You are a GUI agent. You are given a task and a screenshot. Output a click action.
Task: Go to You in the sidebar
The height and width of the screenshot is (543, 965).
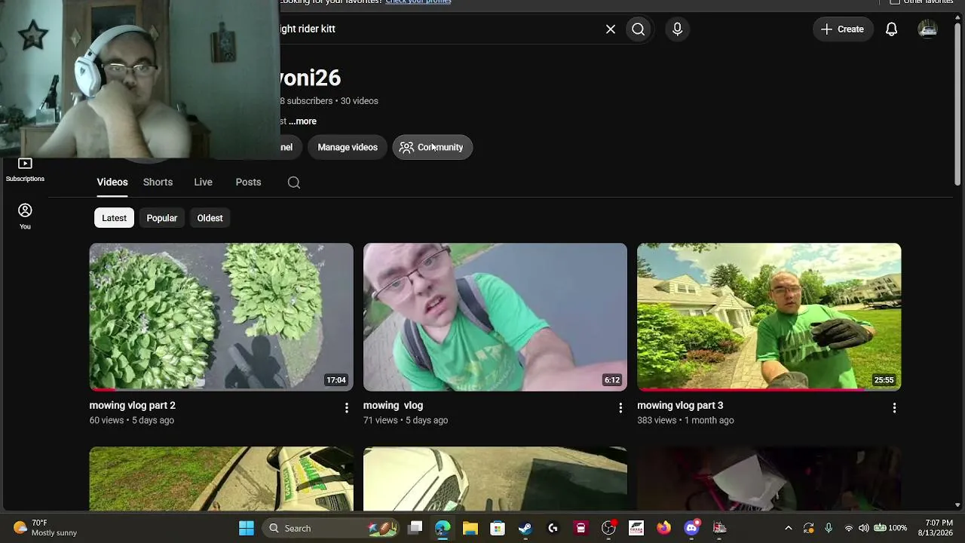tap(25, 216)
